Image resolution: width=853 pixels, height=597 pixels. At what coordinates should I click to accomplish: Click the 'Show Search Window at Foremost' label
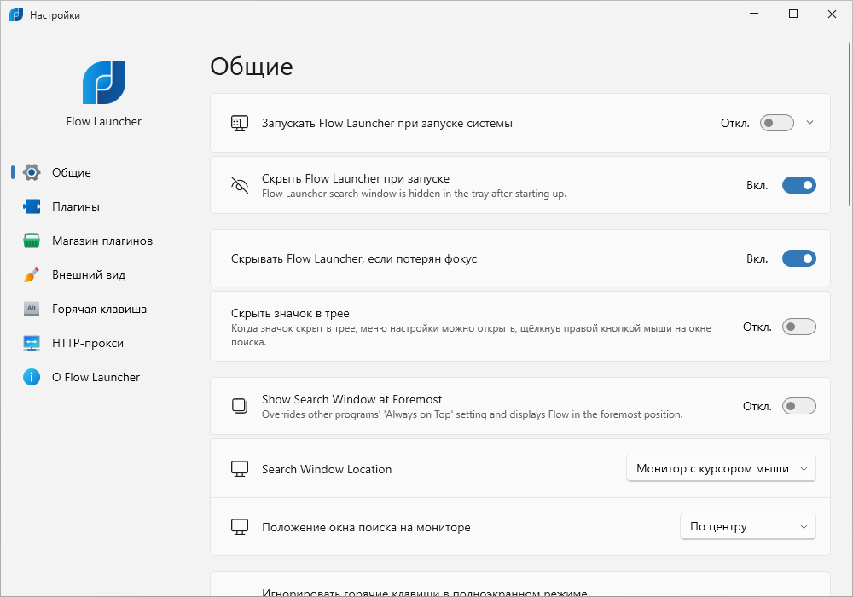click(x=351, y=399)
